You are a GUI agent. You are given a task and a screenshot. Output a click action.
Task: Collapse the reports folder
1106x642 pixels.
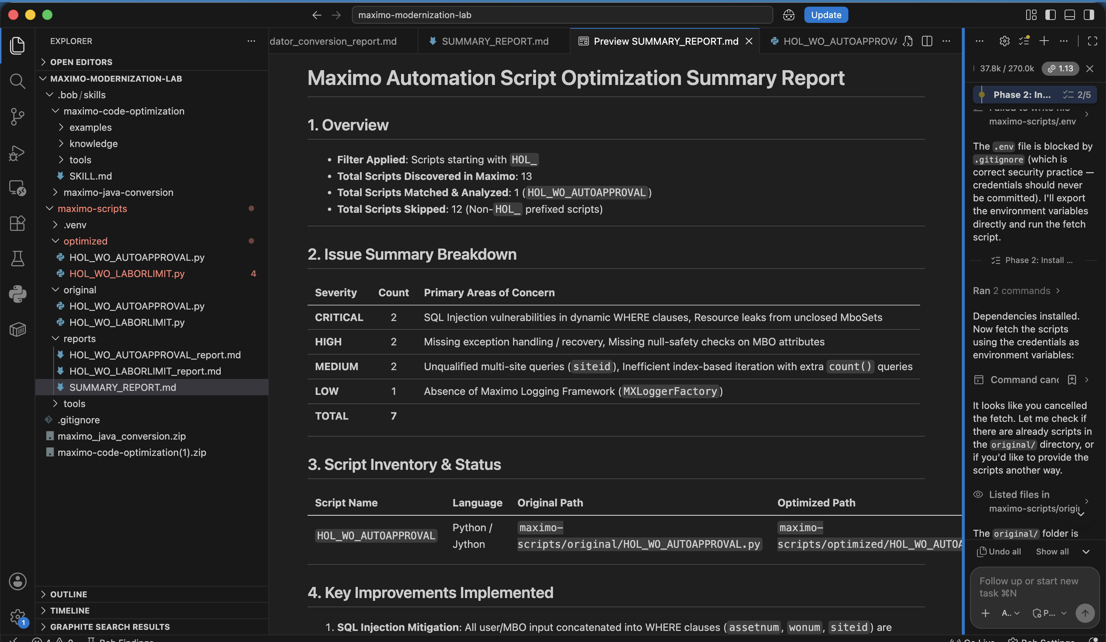click(152, 338)
